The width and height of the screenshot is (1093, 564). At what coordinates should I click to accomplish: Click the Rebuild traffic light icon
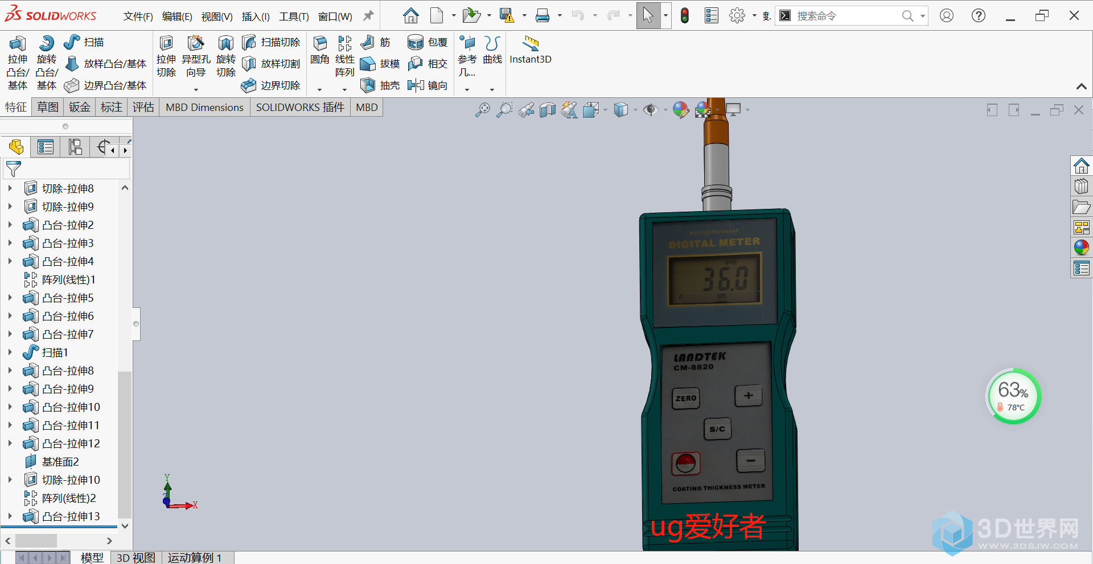click(685, 16)
